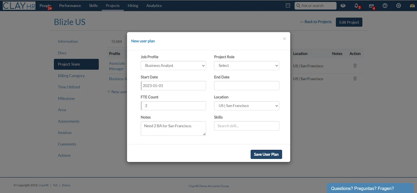Viewport: 417px width, 193px height.
Task: Open the People menu
Action: tap(45, 5)
